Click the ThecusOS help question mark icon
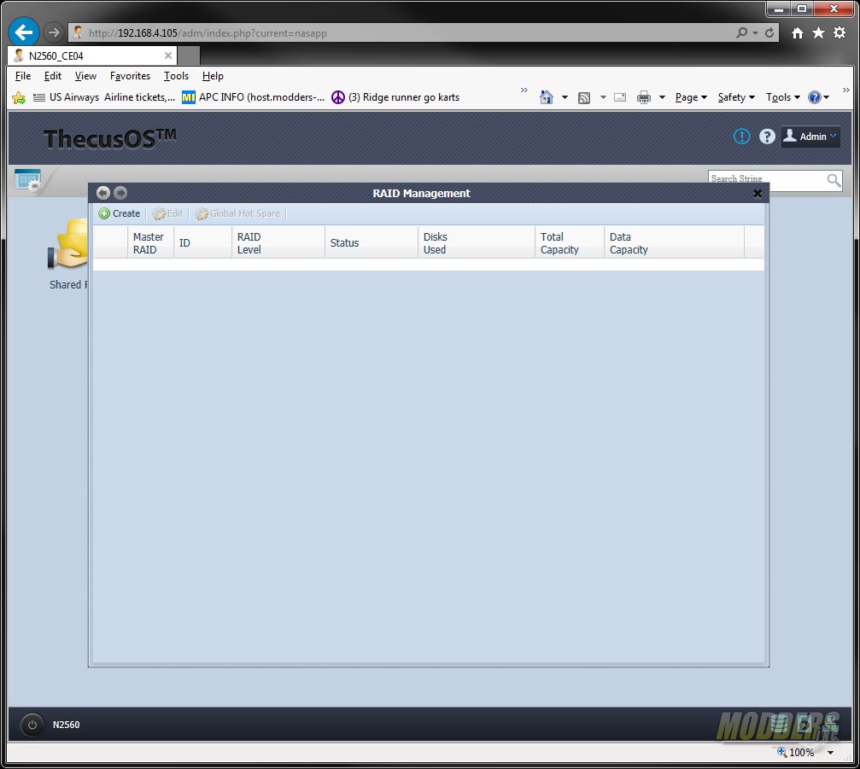The height and width of the screenshot is (769, 860). tap(767, 137)
